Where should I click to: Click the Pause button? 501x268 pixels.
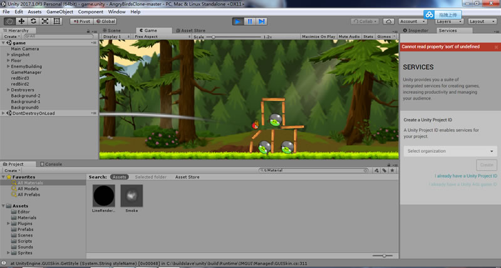pyautogui.click(x=249, y=21)
